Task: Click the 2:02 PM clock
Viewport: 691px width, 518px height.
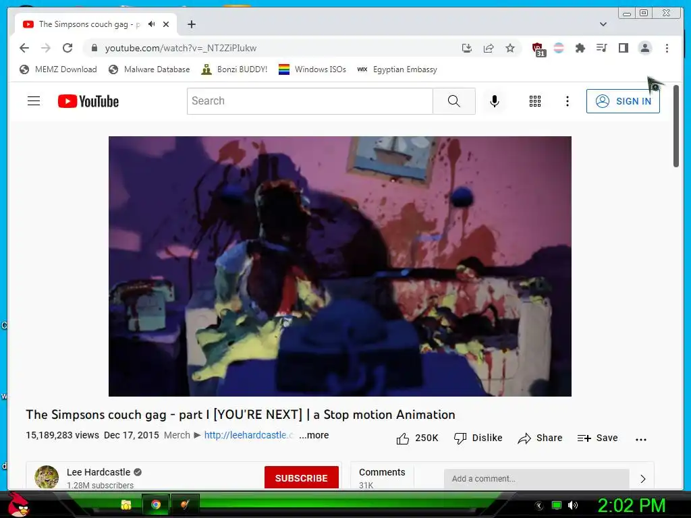Action: 631,505
